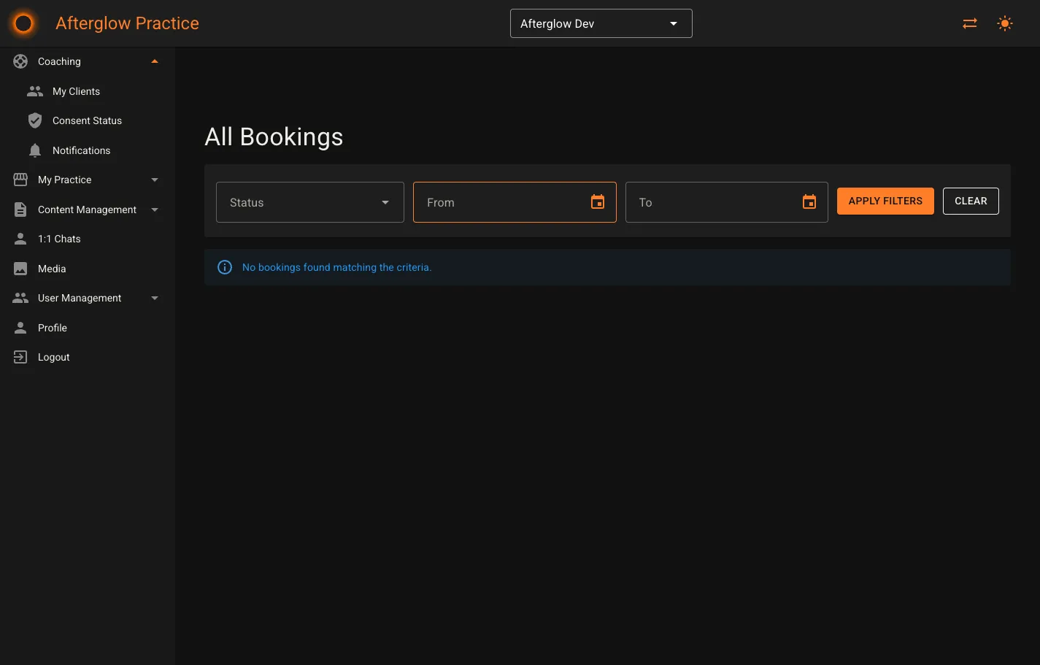Viewport: 1040px width, 665px height.
Task: Click the Consent Status shield icon
Action: click(34, 120)
